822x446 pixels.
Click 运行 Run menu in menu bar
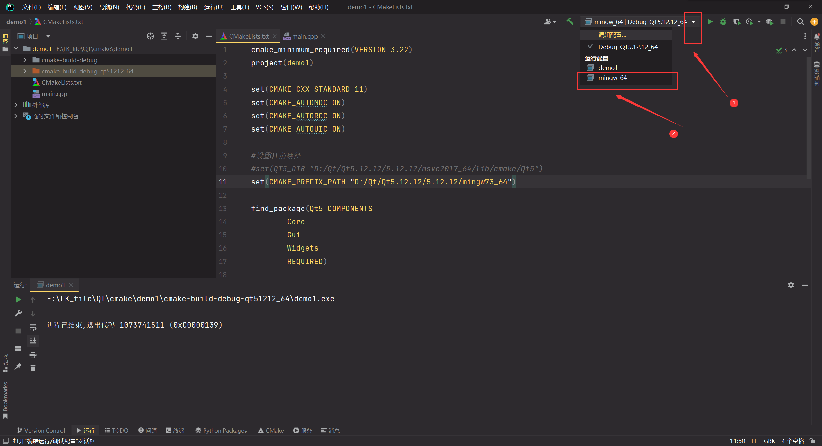click(x=214, y=6)
